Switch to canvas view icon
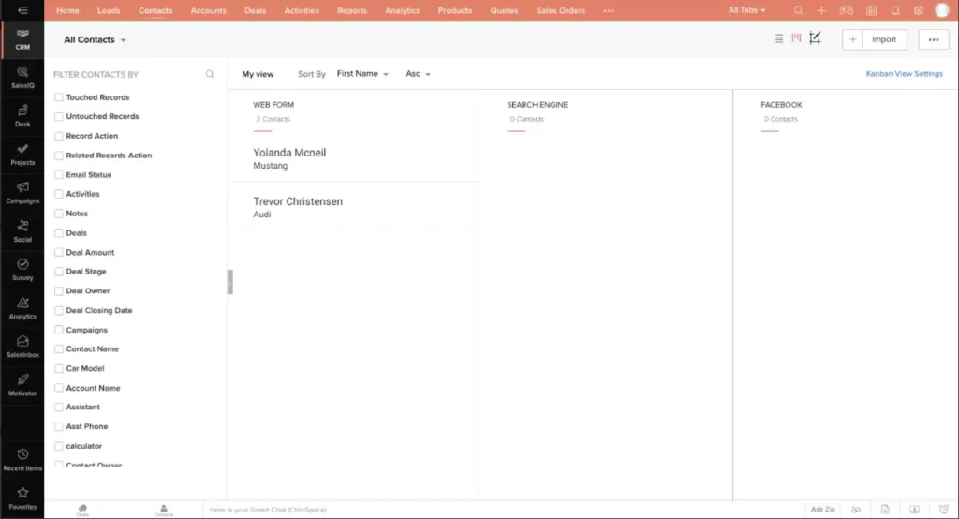The width and height of the screenshot is (959, 519). 816,38
